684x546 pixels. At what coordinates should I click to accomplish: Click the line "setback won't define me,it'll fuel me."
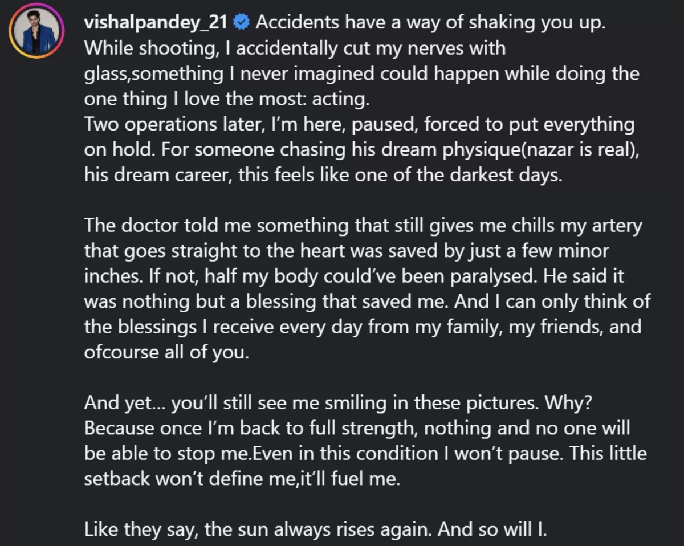242,479
